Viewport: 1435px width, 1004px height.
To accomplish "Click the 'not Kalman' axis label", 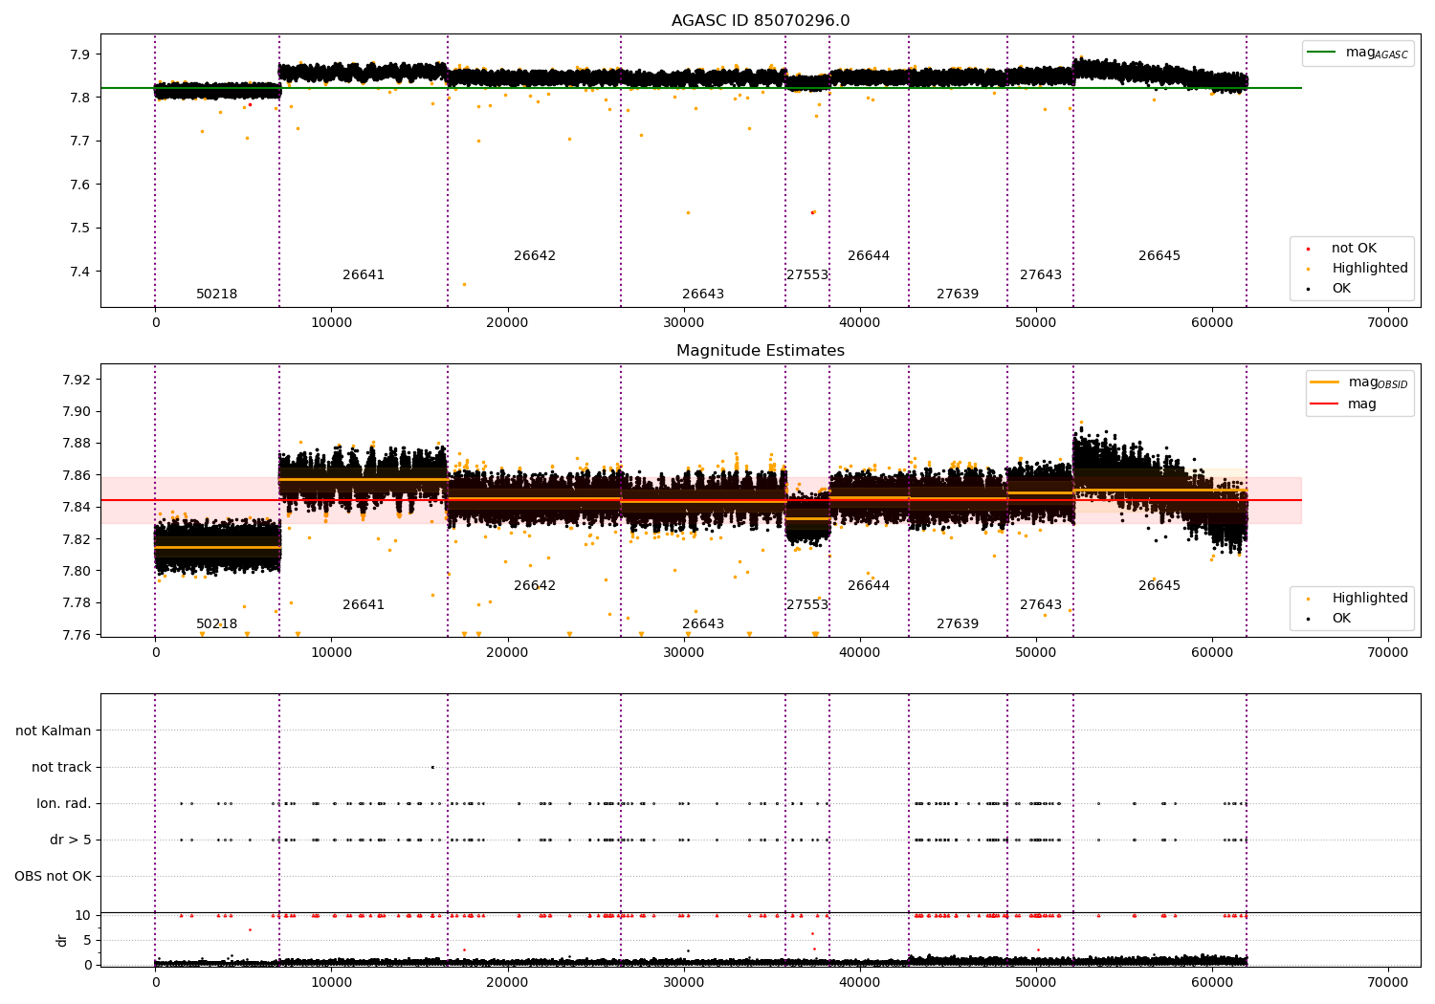I will coord(54,731).
